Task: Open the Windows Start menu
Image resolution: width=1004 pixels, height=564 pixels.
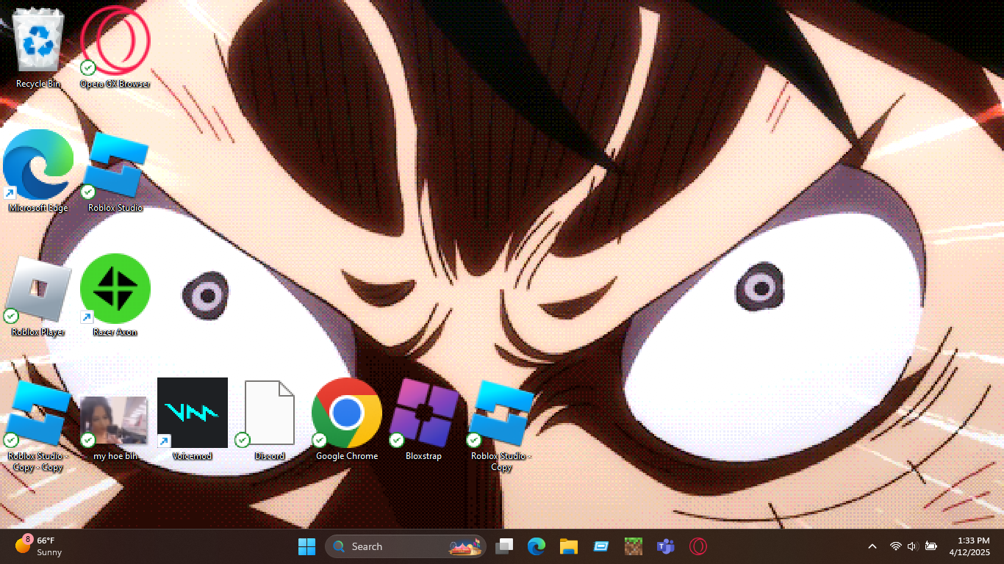Action: click(306, 546)
